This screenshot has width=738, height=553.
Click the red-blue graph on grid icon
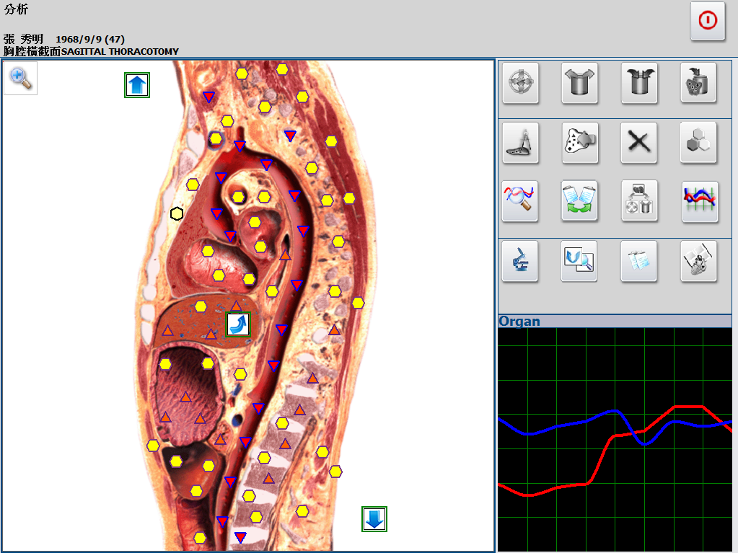[698, 201]
